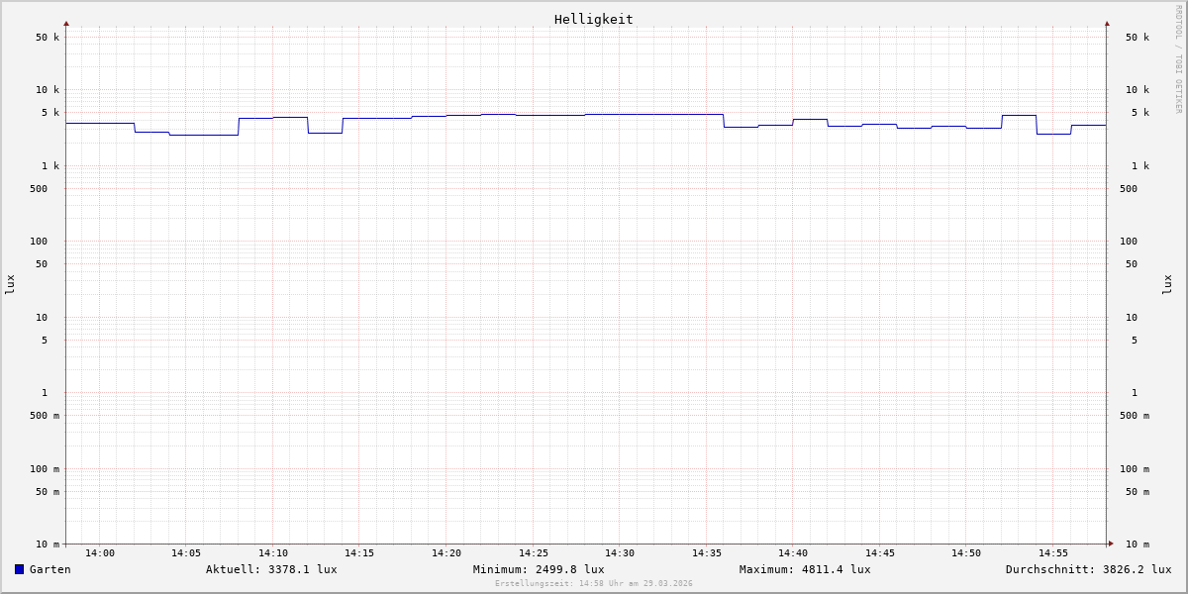Click the 14:45 time axis label
Screen dimensions: 1188x594
[880, 553]
